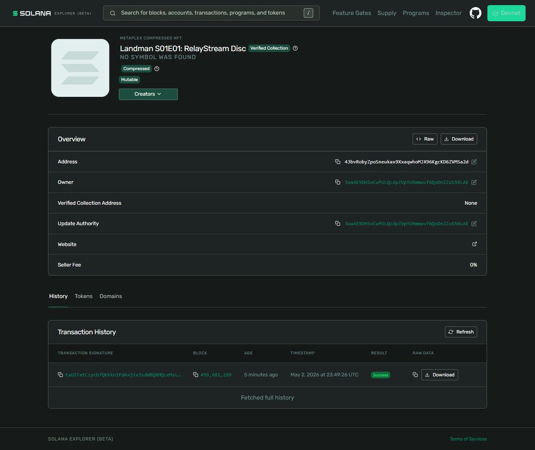Viewport: 535px width, 450px height.
Task: Click the search magnifier icon
Action: pos(113,13)
